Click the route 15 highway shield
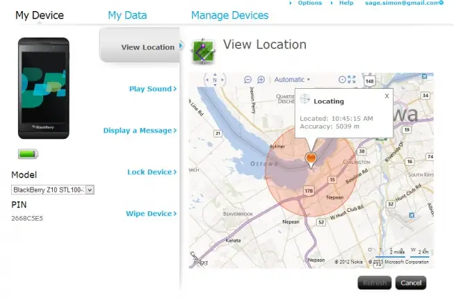Image resolution: width=454 pixels, height=300 pixels. coord(332,180)
